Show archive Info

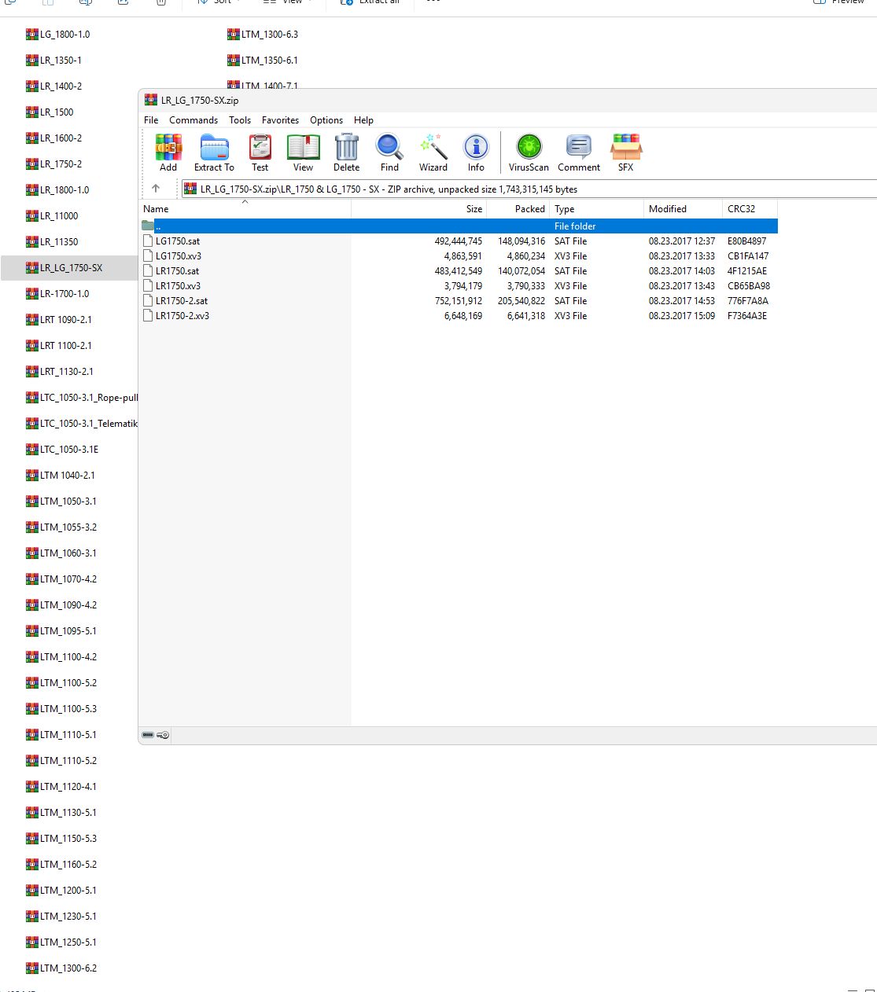point(476,152)
